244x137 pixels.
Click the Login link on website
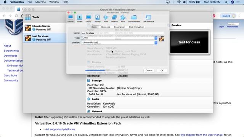(222, 27)
